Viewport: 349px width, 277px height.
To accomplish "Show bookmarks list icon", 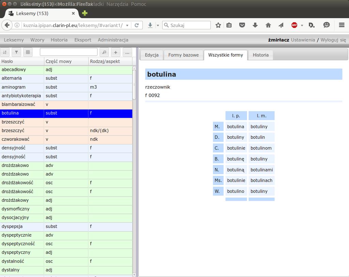I will (229, 25).
